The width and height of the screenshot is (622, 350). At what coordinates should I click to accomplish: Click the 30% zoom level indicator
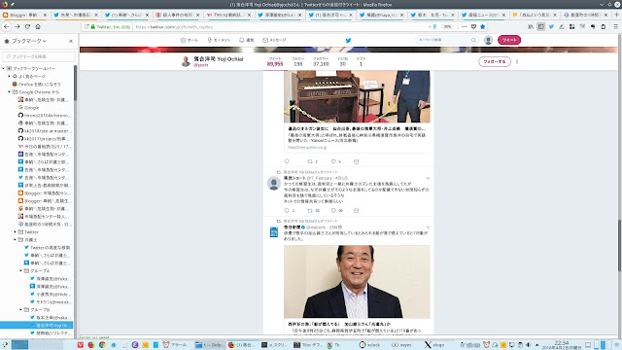point(447,27)
